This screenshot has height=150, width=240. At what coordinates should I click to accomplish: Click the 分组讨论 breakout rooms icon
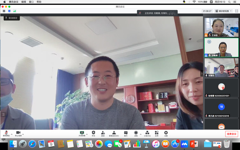coord(147,133)
